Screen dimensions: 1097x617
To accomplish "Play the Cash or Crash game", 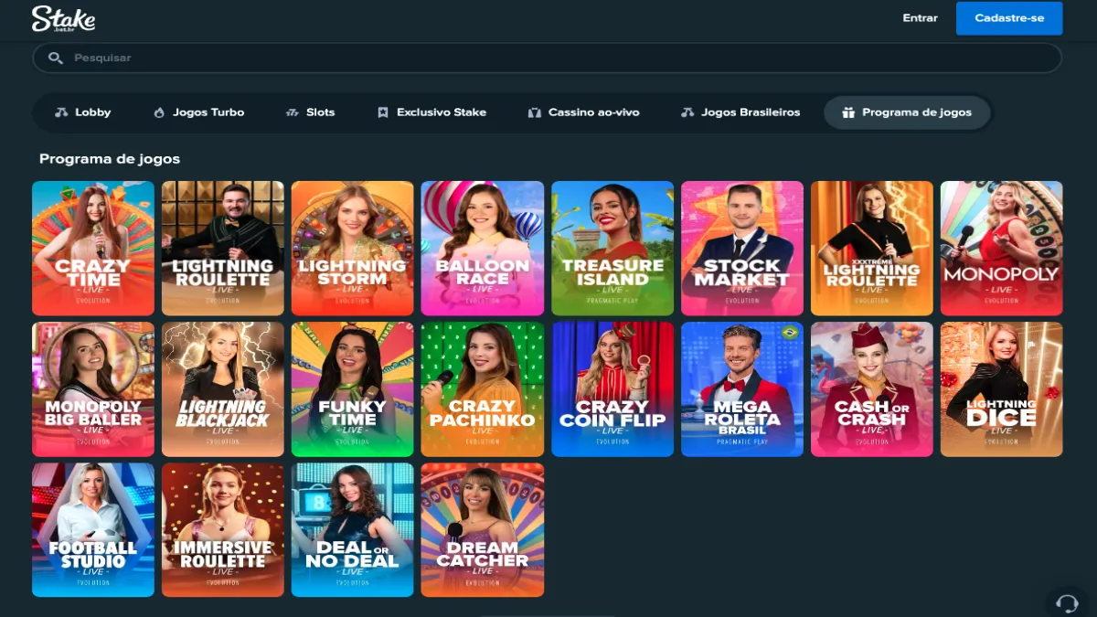I will coord(872,389).
